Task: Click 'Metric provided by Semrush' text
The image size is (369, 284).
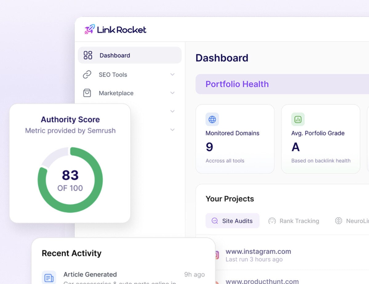Action: (70, 131)
